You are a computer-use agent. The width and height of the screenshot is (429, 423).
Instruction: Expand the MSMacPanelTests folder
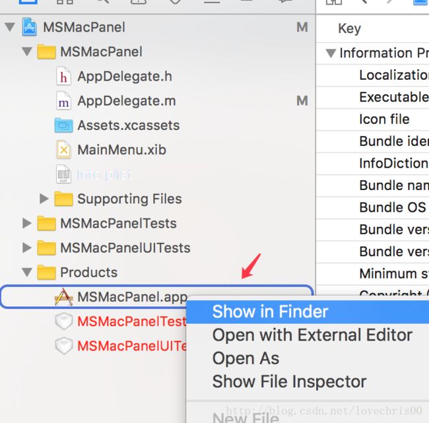pos(26,223)
